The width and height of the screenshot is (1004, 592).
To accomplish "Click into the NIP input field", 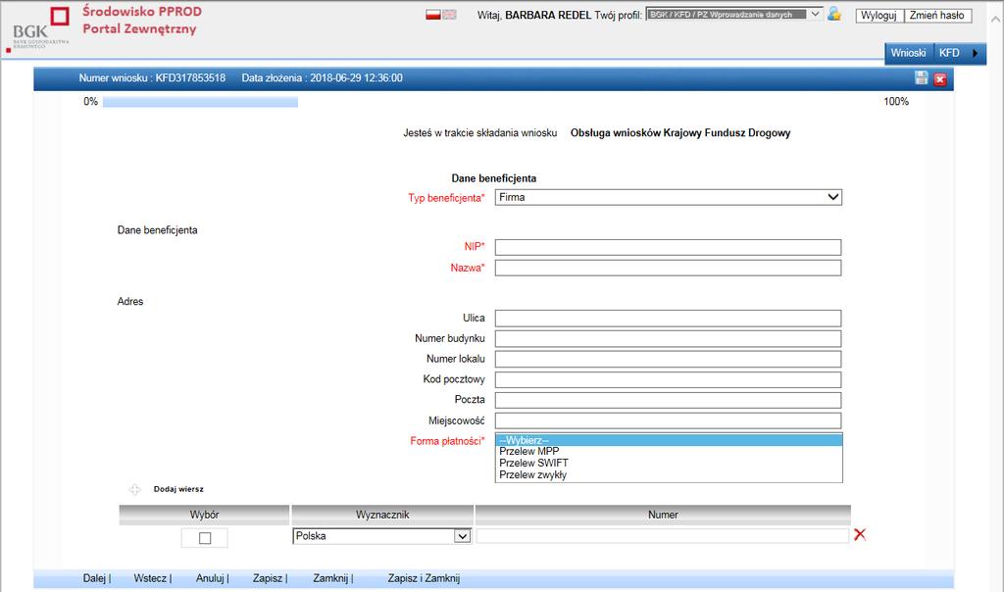I will 668,247.
